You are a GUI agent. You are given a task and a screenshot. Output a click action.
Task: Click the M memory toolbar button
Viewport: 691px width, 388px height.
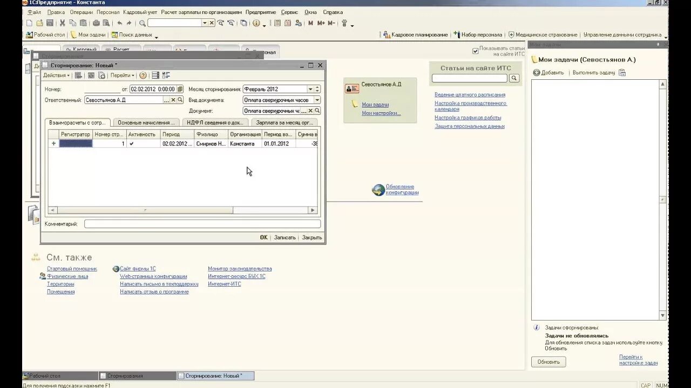[310, 23]
